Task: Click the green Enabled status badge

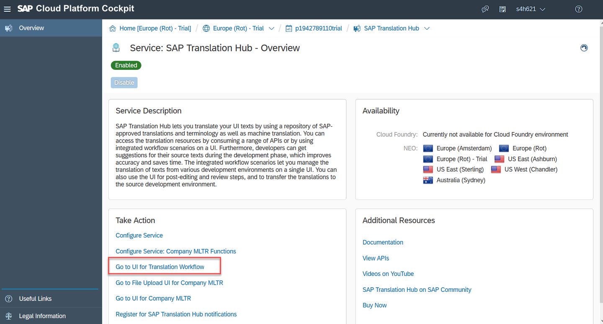Action: click(x=126, y=65)
